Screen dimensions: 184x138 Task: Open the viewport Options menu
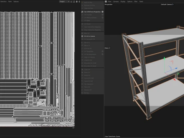(x=130, y=2)
